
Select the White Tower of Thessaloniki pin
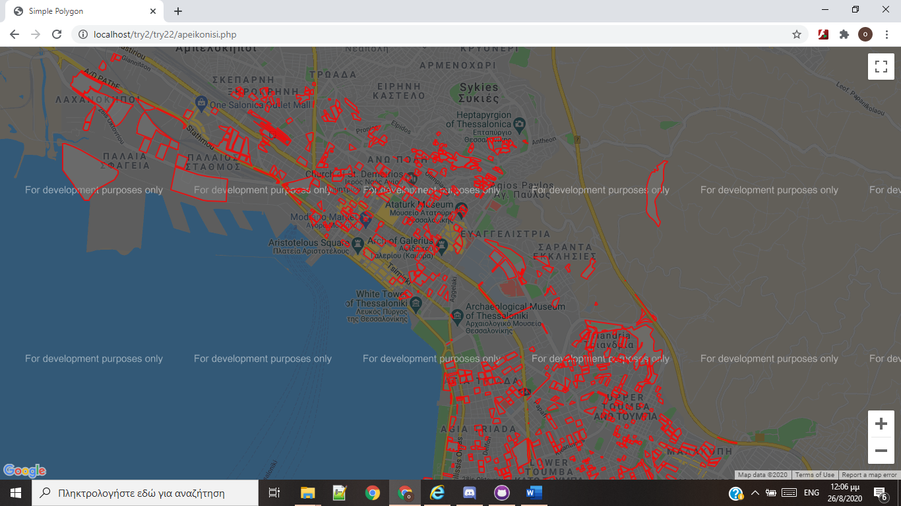[416, 303]
